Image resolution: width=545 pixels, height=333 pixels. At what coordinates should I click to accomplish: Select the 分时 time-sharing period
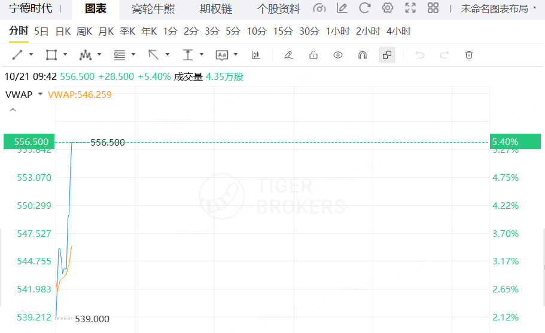(x=19, y=31)
